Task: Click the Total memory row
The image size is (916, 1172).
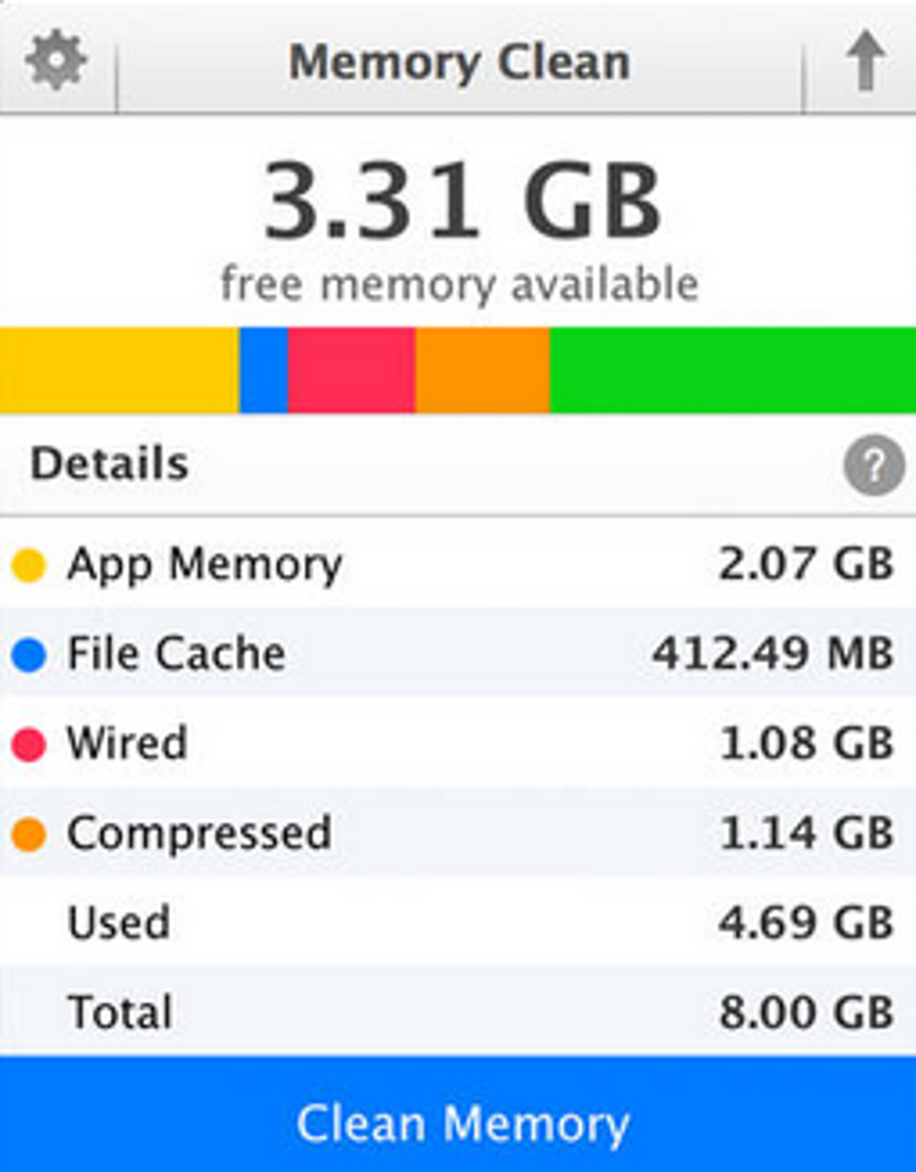Action: tap(458, 1013)
